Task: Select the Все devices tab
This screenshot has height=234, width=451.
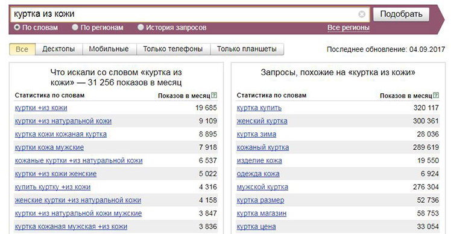Action: 22,49
